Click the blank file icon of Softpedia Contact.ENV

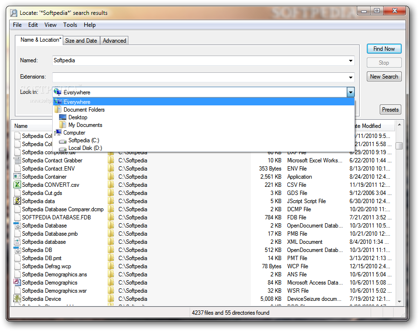point(17,169)
